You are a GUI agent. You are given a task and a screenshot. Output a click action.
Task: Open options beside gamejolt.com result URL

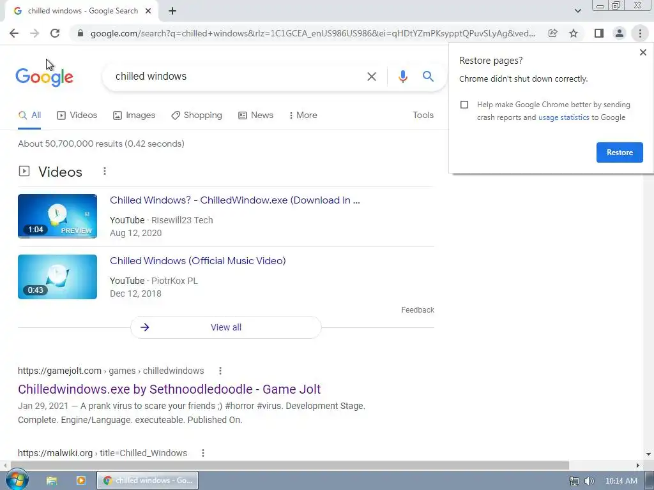click(x=220, y=371)
